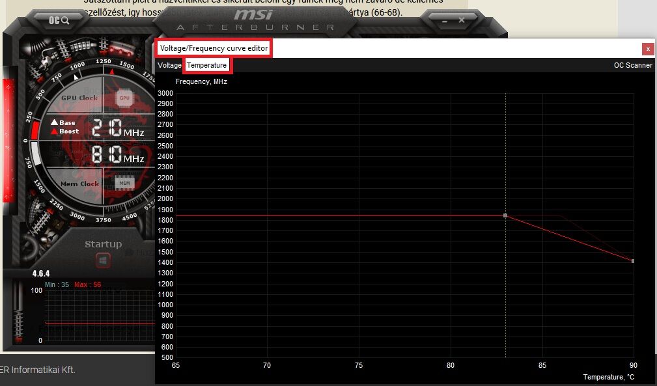The height and width of the screenshot is (386, 657).
Task: Click the red monitoring graph line
Action: (100, 324)
